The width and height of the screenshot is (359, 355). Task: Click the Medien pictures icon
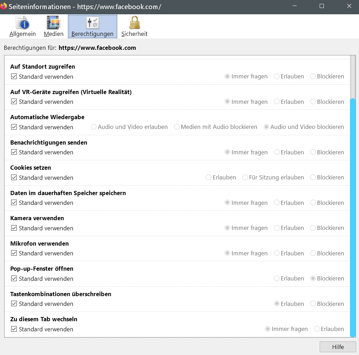coord(54,23)
